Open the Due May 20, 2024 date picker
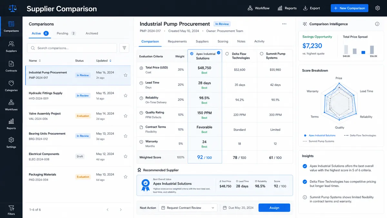387x218 pixels. point(238,208)
